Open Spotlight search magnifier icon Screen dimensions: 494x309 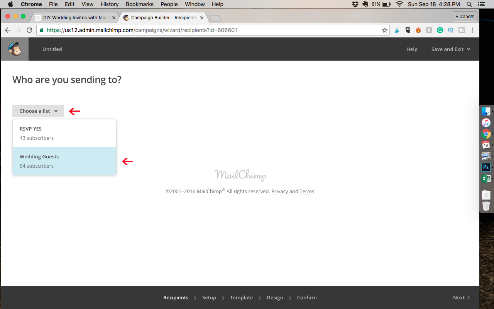(x=469, y=4)
